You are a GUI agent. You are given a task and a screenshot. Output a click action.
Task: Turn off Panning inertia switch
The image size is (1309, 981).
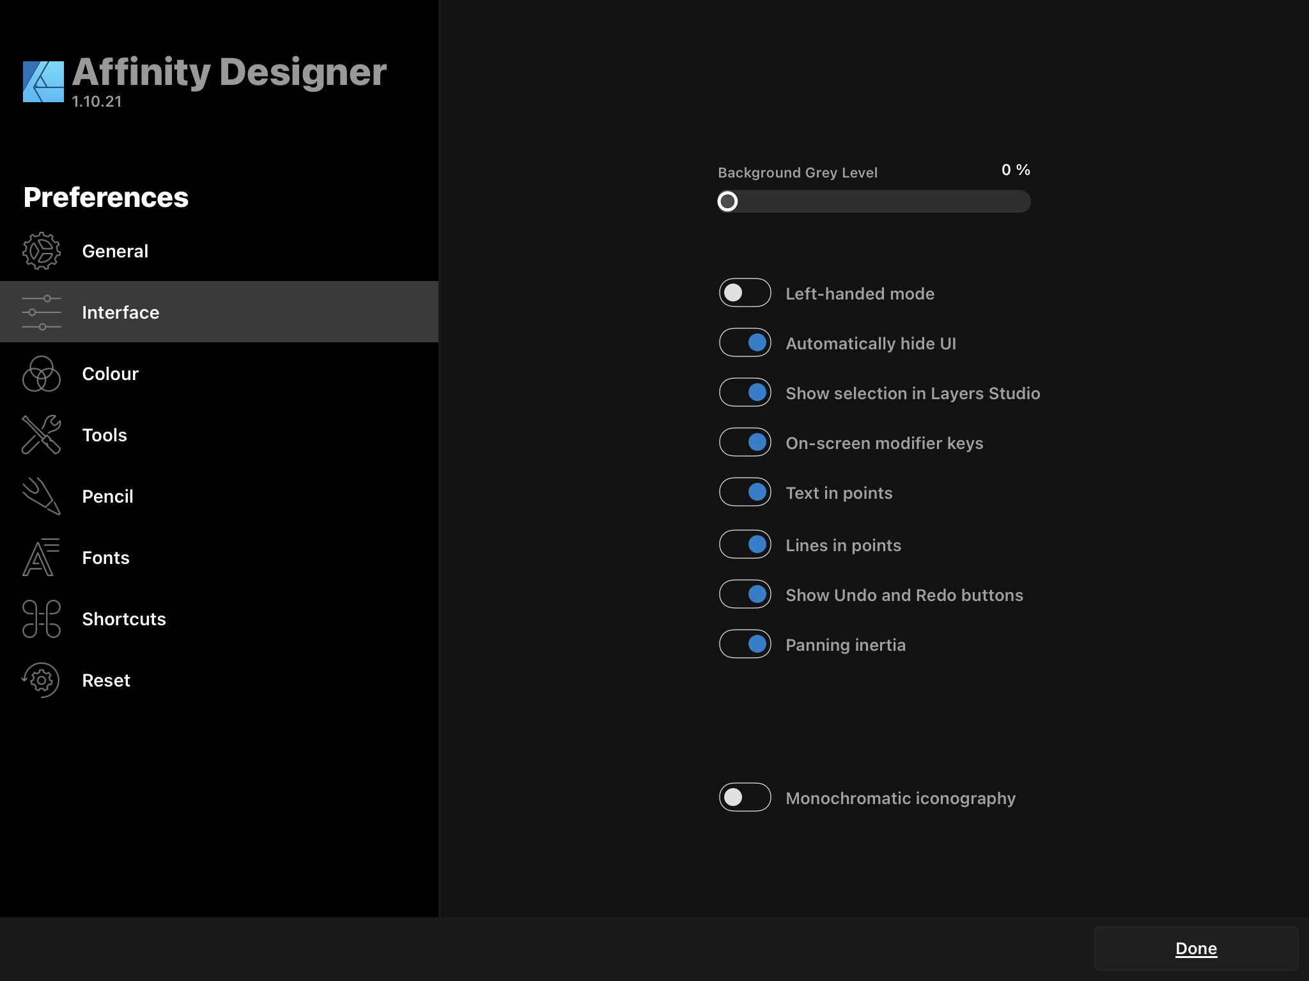tap(745, 644)
